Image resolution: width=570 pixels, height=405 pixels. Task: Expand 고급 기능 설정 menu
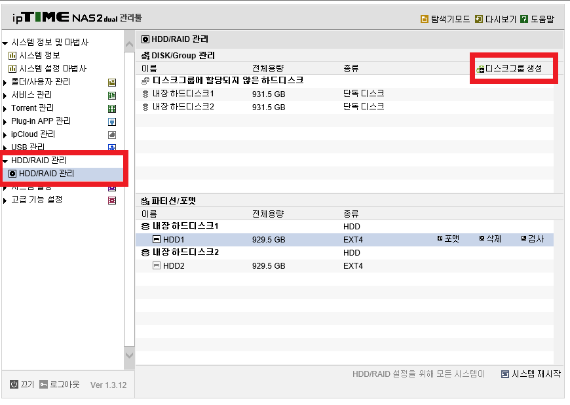[x=5, y=201]
